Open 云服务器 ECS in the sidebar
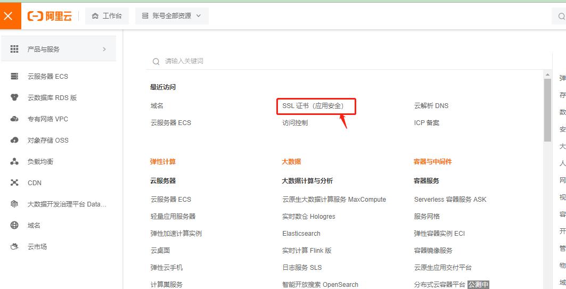 (47, 76)
